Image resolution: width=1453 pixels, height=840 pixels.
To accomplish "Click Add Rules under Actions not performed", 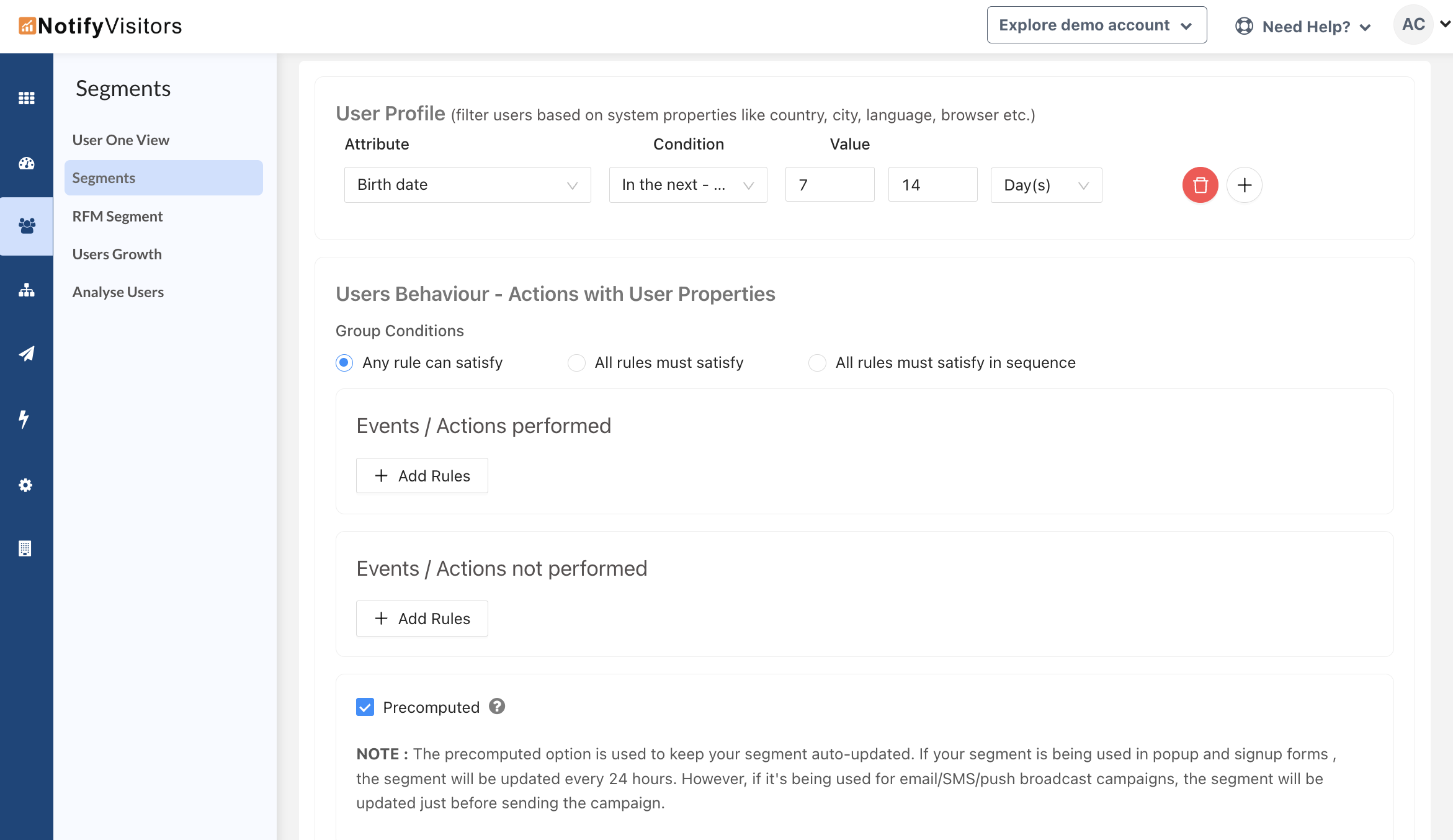I will (422, 619).
